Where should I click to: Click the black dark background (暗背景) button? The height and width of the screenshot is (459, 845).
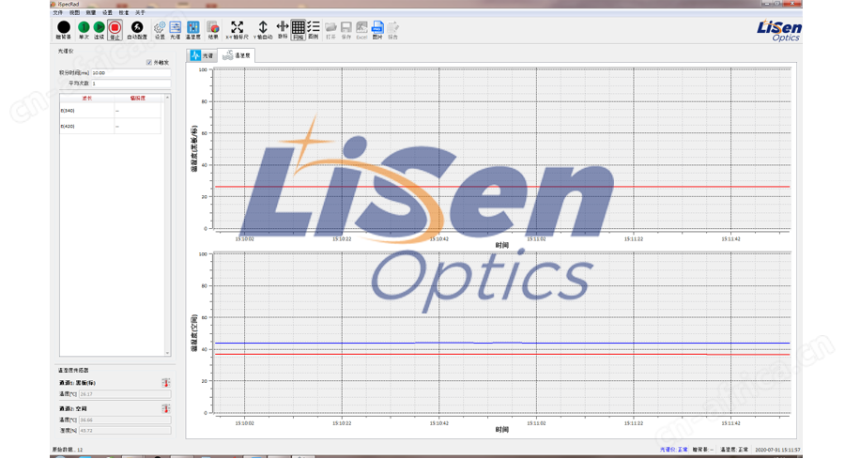click(x=64, y=30)
